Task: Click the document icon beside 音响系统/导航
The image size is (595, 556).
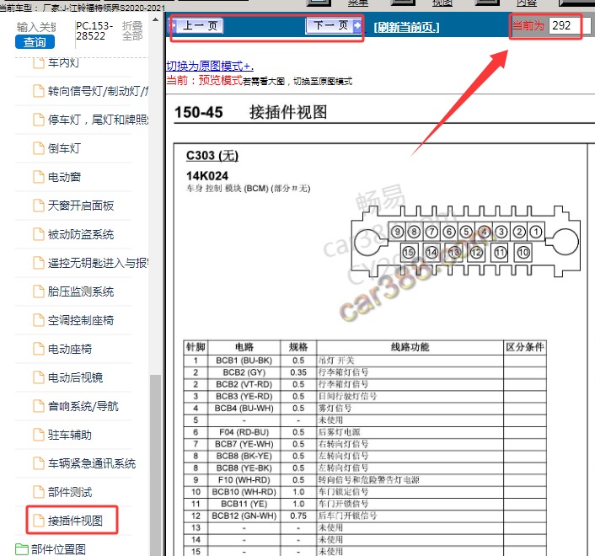Action: [x=38, y=406]
